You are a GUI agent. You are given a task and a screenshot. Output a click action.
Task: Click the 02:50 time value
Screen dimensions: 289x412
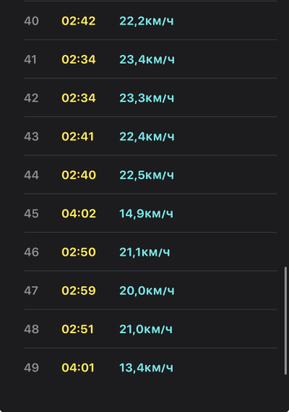[x=79, y=252]
